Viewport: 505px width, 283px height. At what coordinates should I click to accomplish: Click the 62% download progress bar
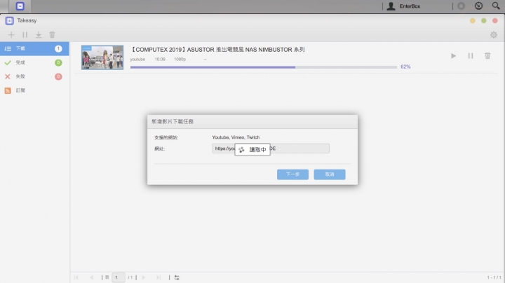pos(264,67)
